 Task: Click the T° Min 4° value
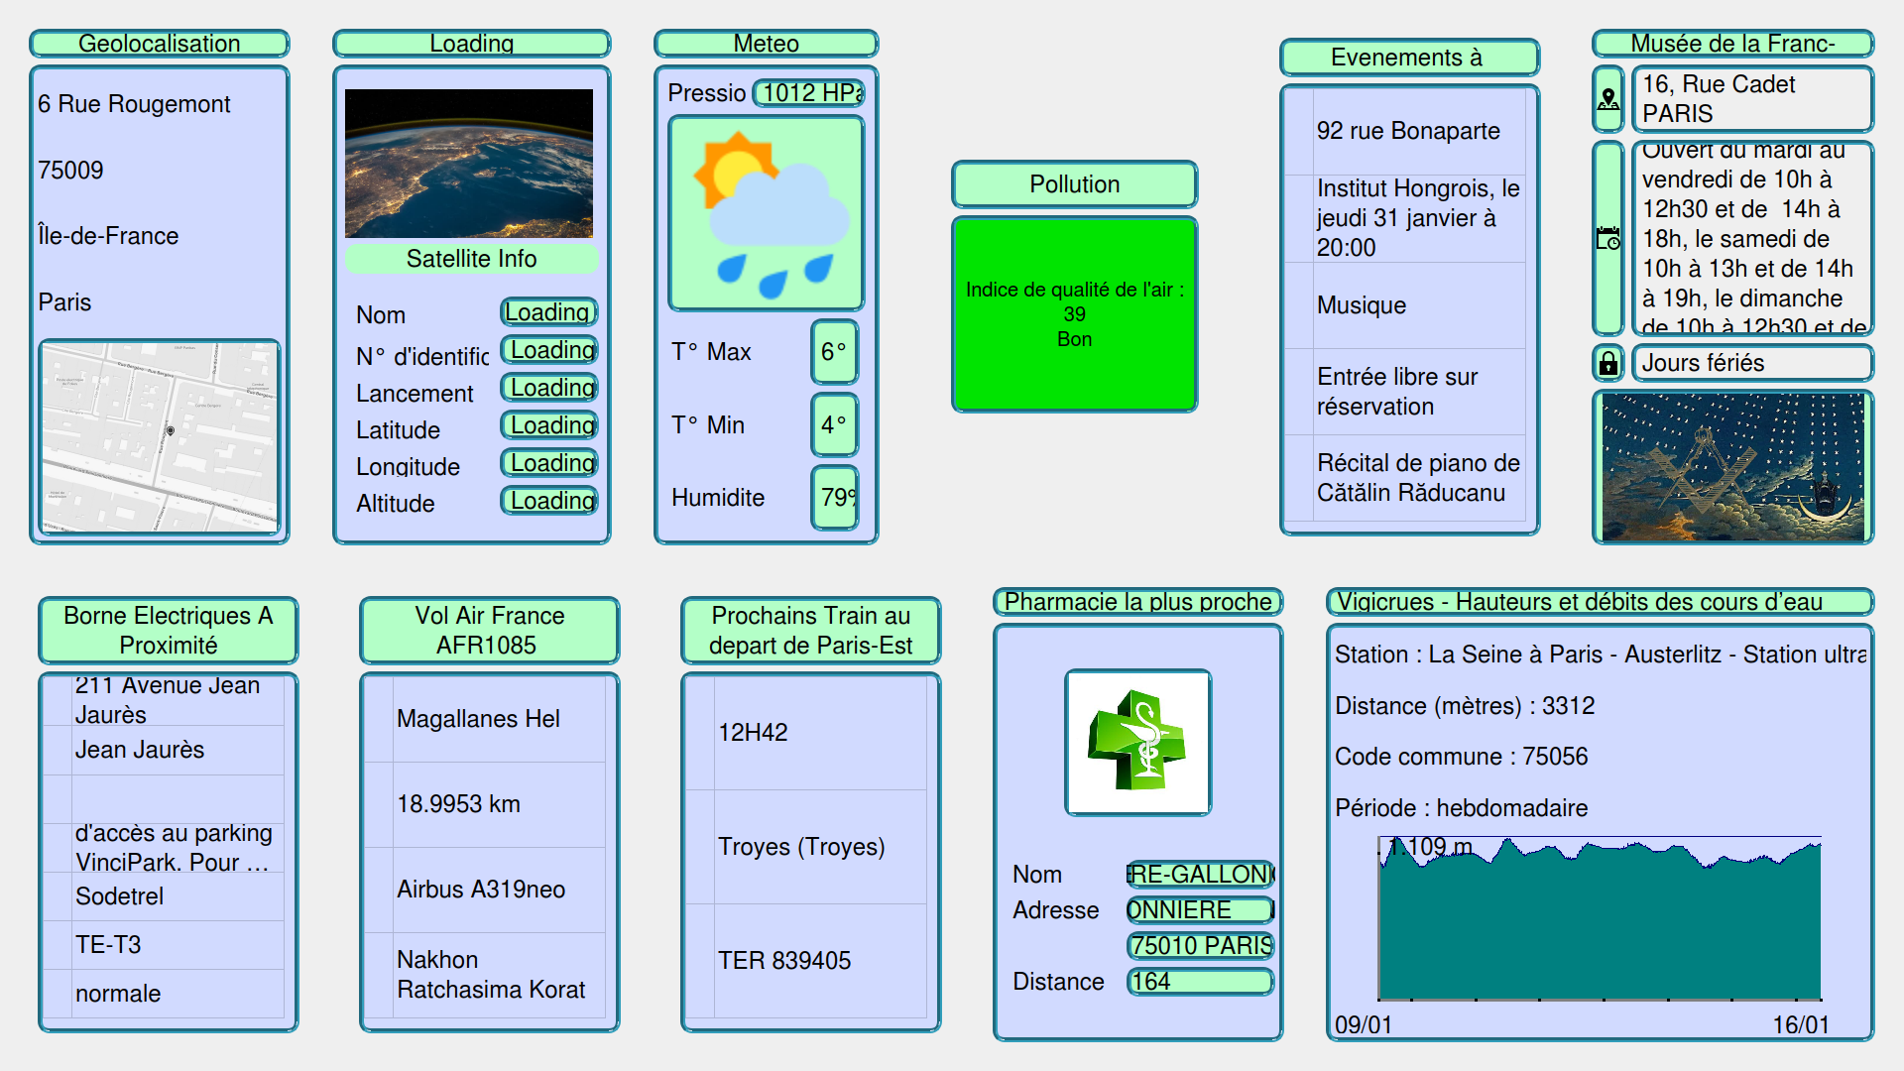click(834, 425)
